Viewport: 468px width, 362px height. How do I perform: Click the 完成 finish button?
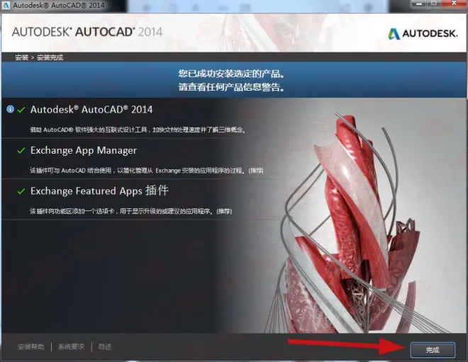433,349
